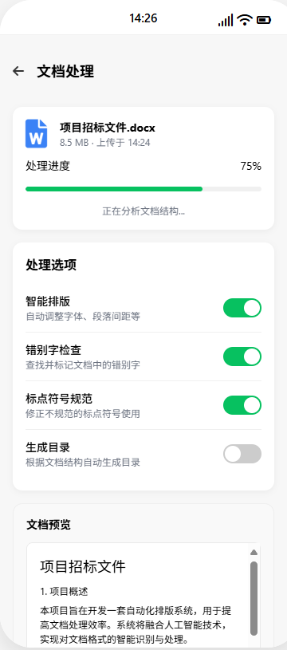Image resolution: width=287 pixels, height=650 pixels.
Task: Tap the battery status icon
Action: click(x=264, y=19)
